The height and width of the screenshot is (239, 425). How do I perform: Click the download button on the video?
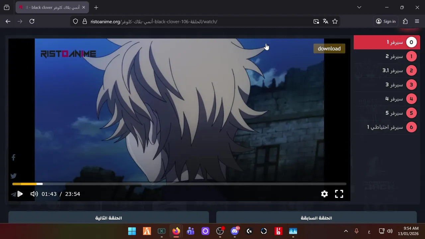click(x=329, y=48)
